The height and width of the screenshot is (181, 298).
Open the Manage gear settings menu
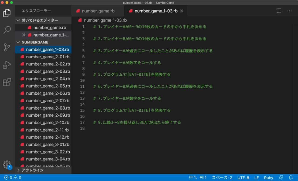7,165
